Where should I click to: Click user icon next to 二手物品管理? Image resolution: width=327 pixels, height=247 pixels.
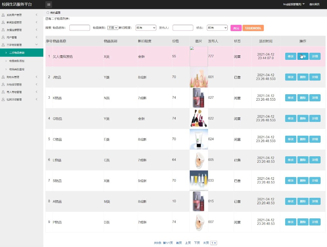point(3,45)
